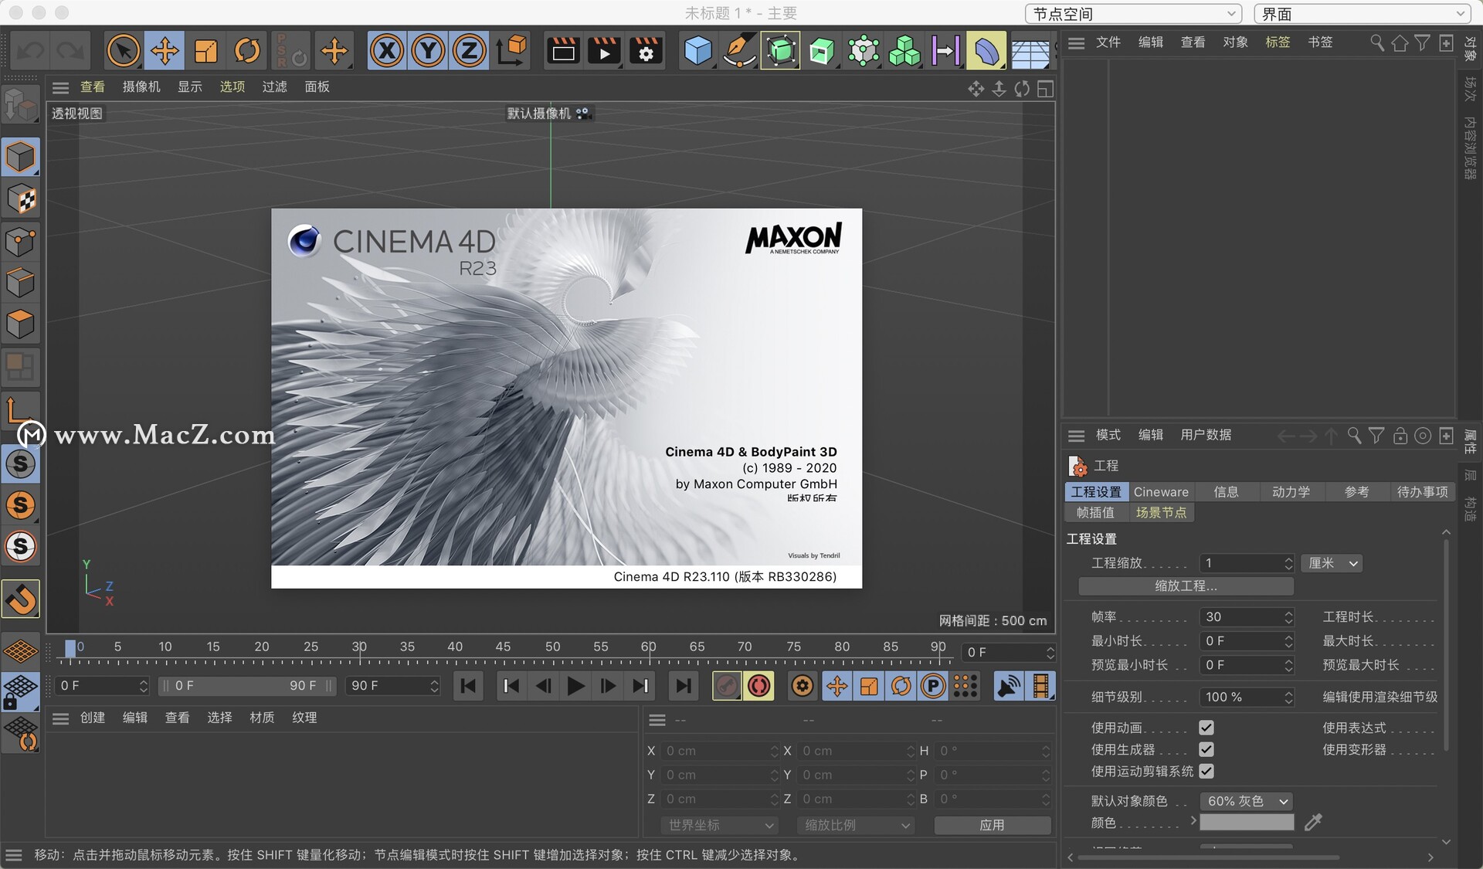Switch to Polygons mode

20,324
